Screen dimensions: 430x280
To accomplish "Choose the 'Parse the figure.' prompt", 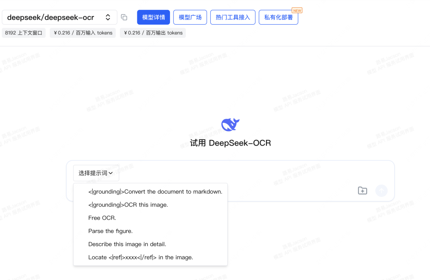I will (150, 231).
